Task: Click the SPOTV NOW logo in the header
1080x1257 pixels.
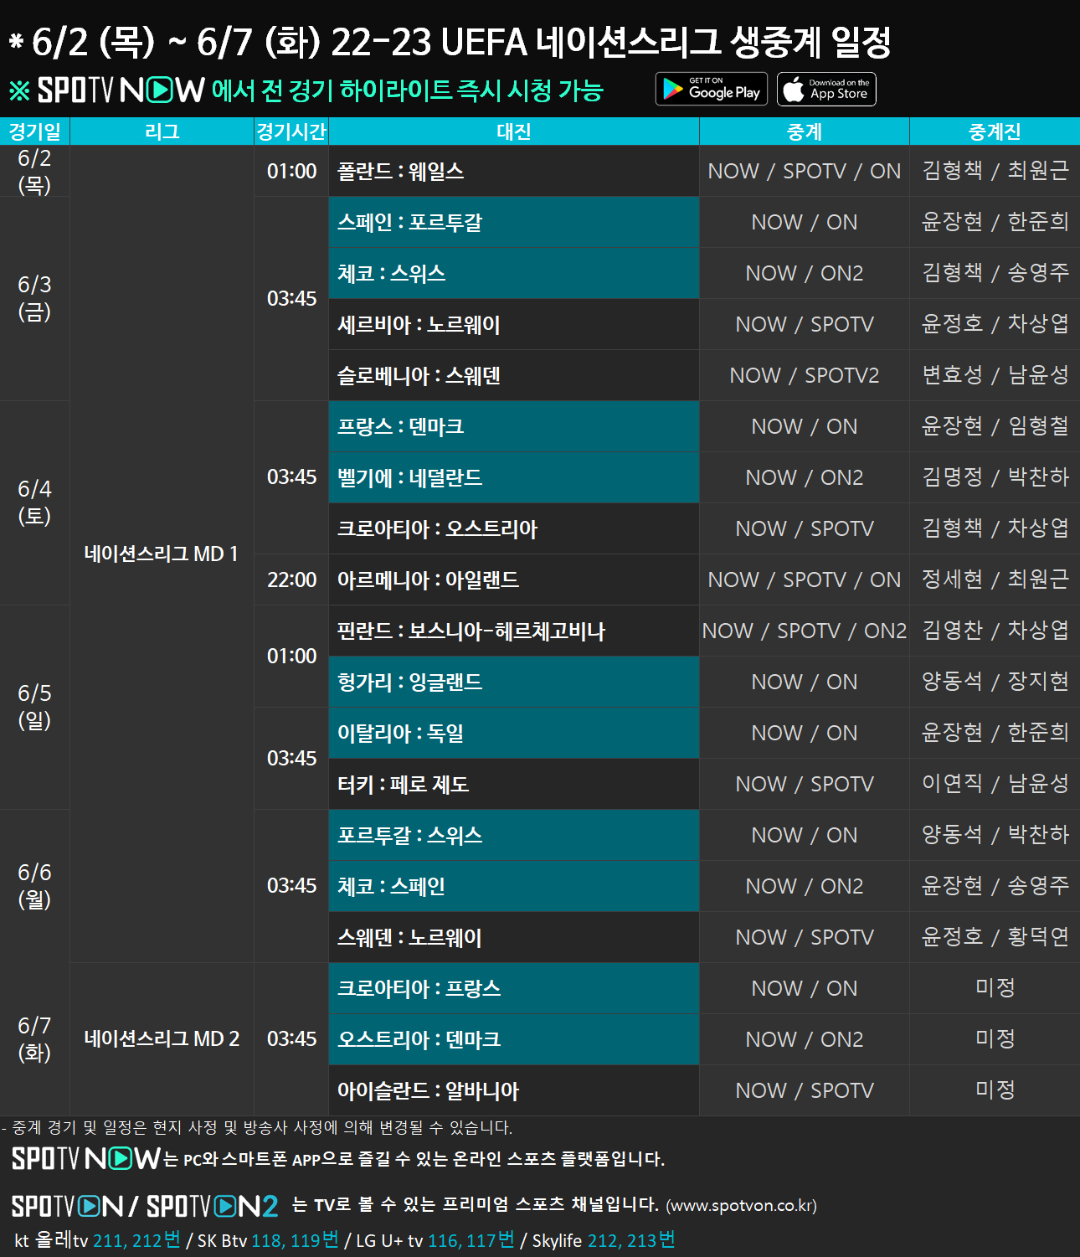Action: [x=121, y=90]
